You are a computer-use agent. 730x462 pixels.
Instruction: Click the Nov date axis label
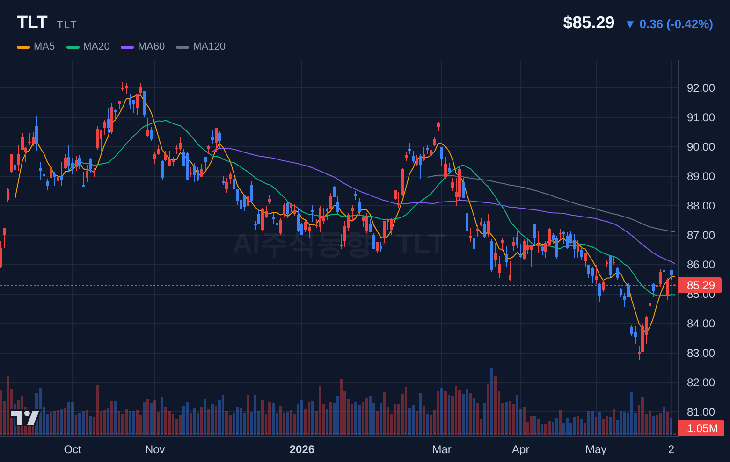point(155,449)
